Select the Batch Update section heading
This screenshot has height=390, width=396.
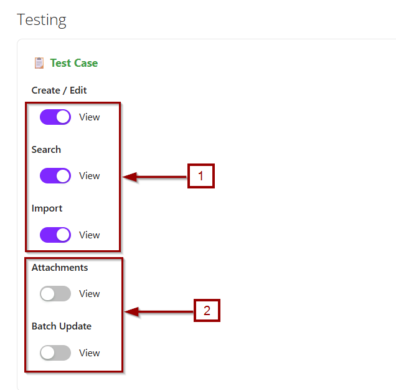tap(62, 326)
